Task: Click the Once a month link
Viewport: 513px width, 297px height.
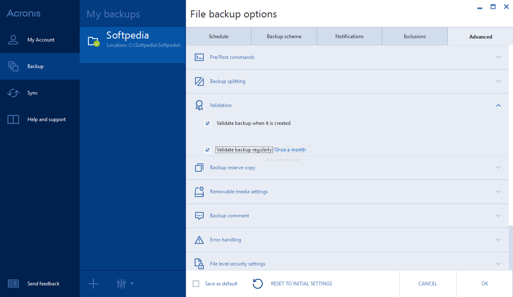Action: [x=290, y=150]
